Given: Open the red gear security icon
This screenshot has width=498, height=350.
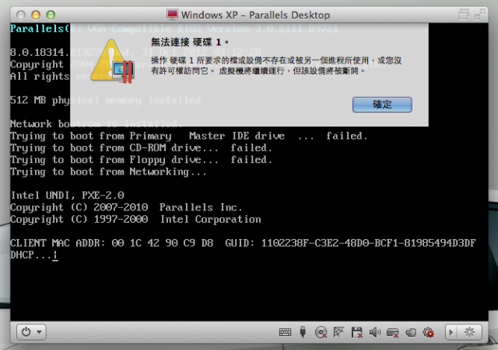Looking at the screenshot, I should (428, 332).
